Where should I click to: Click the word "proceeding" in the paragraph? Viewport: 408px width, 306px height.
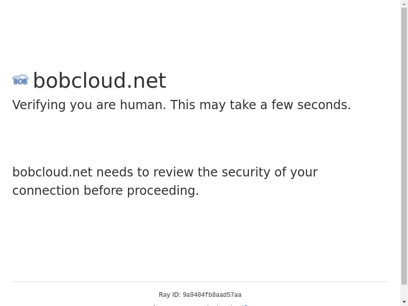[x=162, y=191]
